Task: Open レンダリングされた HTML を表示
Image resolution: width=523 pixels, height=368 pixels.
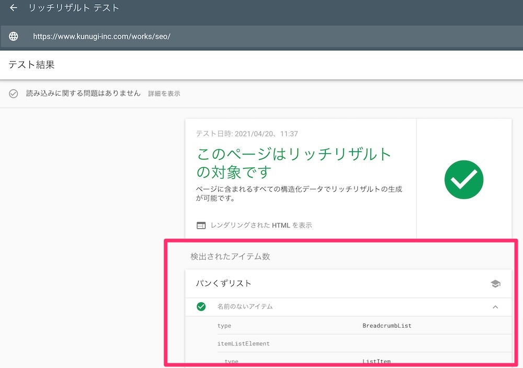Action: tap(261, 225)
